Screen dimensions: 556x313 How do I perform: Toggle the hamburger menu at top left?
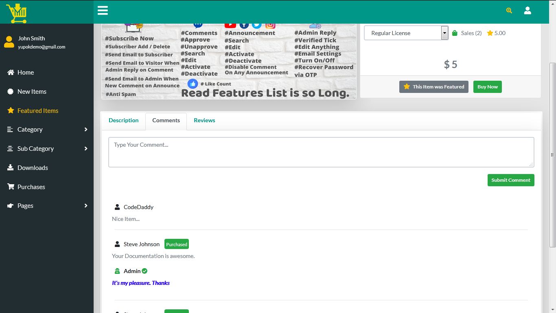103,10
